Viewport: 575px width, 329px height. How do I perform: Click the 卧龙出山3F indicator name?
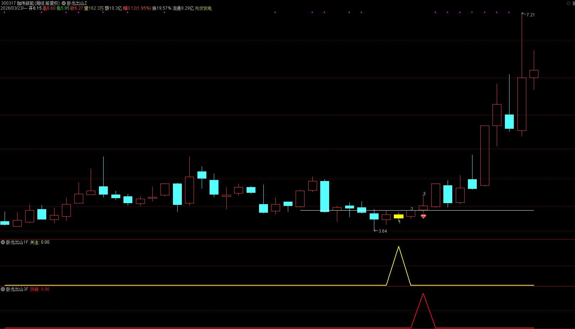pyautogui.click(x=17, y=289)
